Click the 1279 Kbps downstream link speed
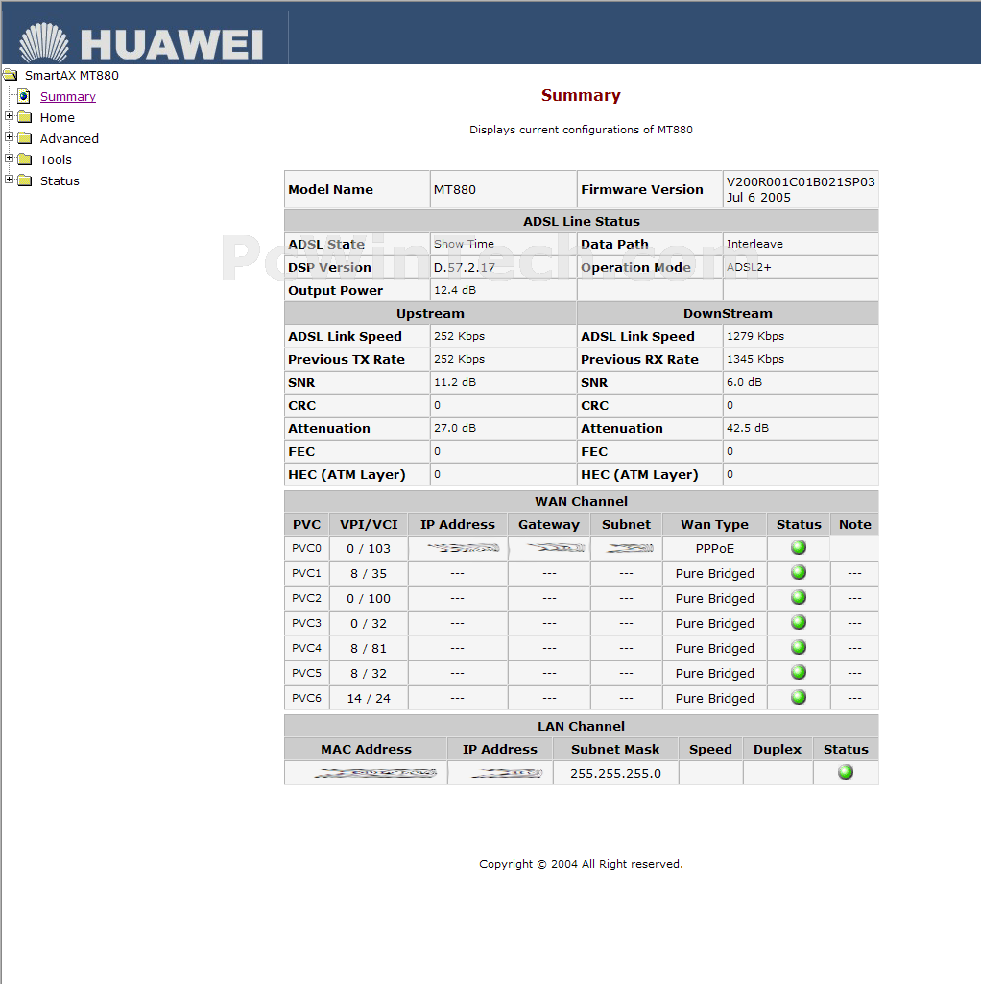The image size is (981, 984). tap(755, 336)
